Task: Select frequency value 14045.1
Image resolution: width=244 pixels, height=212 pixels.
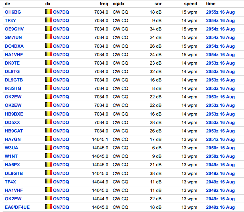Action: coord(100,139)
